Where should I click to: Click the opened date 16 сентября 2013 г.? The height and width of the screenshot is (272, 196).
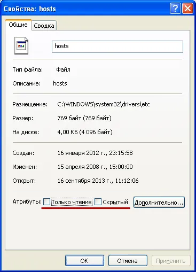pyautogui.click(x=85, y=181)
